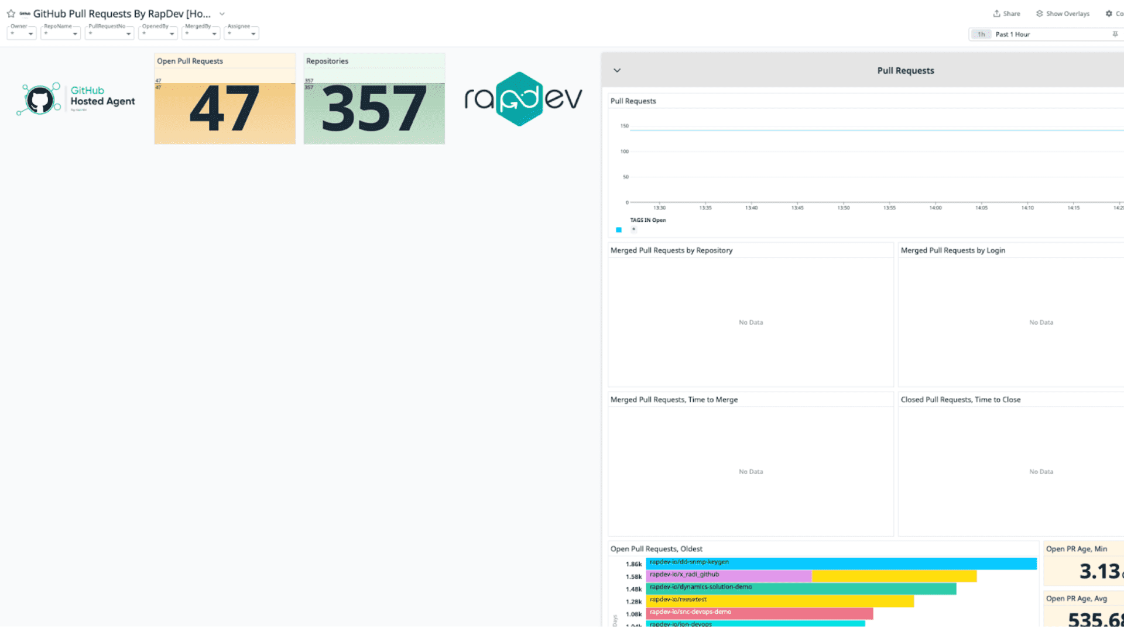Click the 'Open PR Age, Min' title

coord(1077,549)
